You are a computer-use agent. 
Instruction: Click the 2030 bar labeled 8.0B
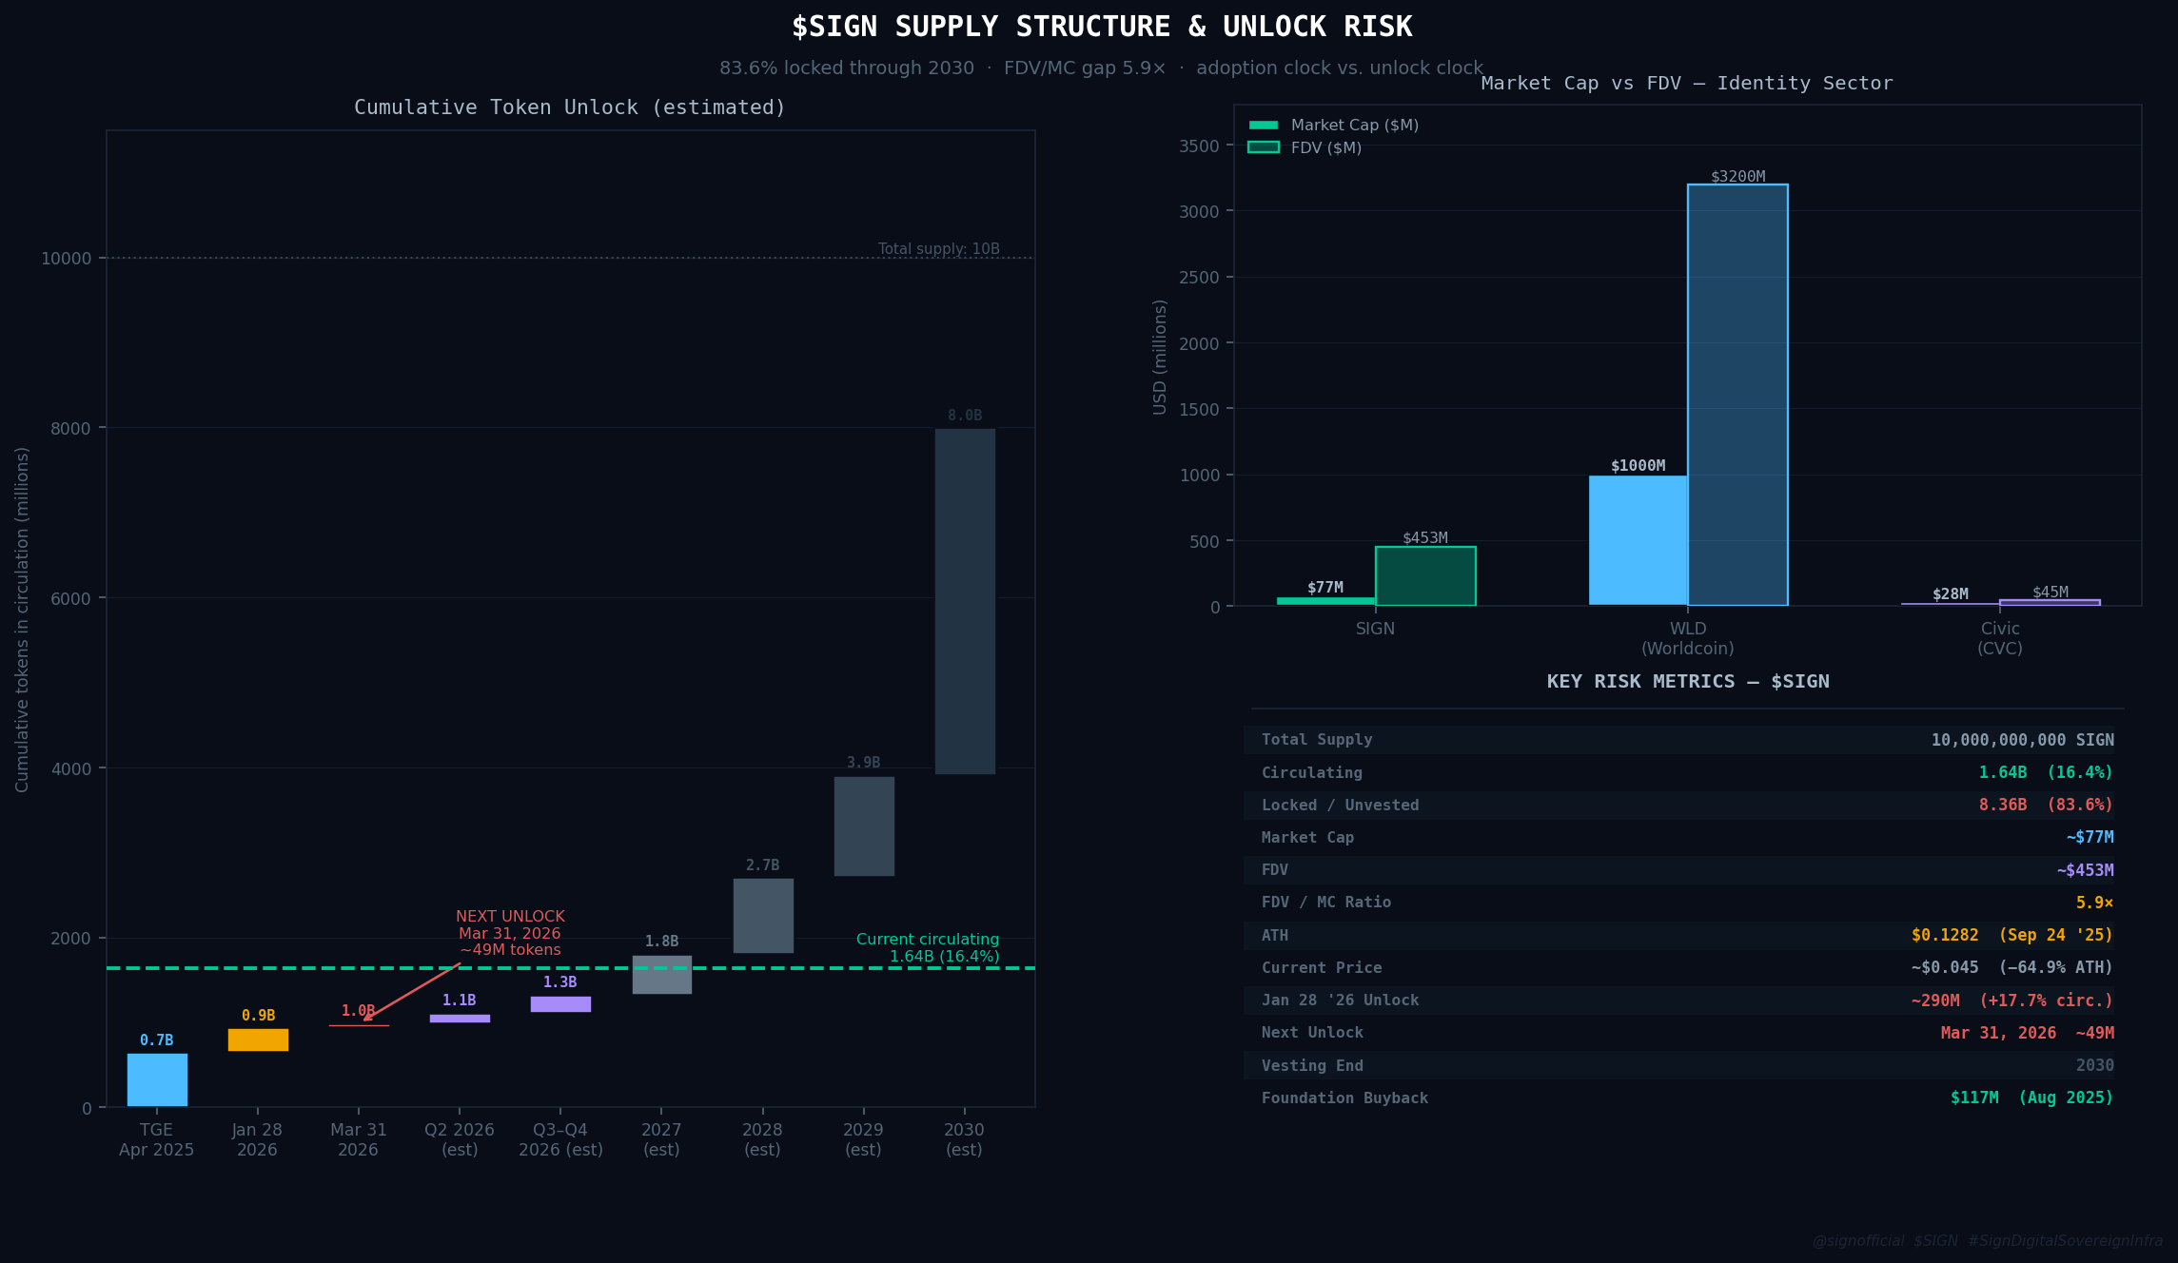click(965, 601)
